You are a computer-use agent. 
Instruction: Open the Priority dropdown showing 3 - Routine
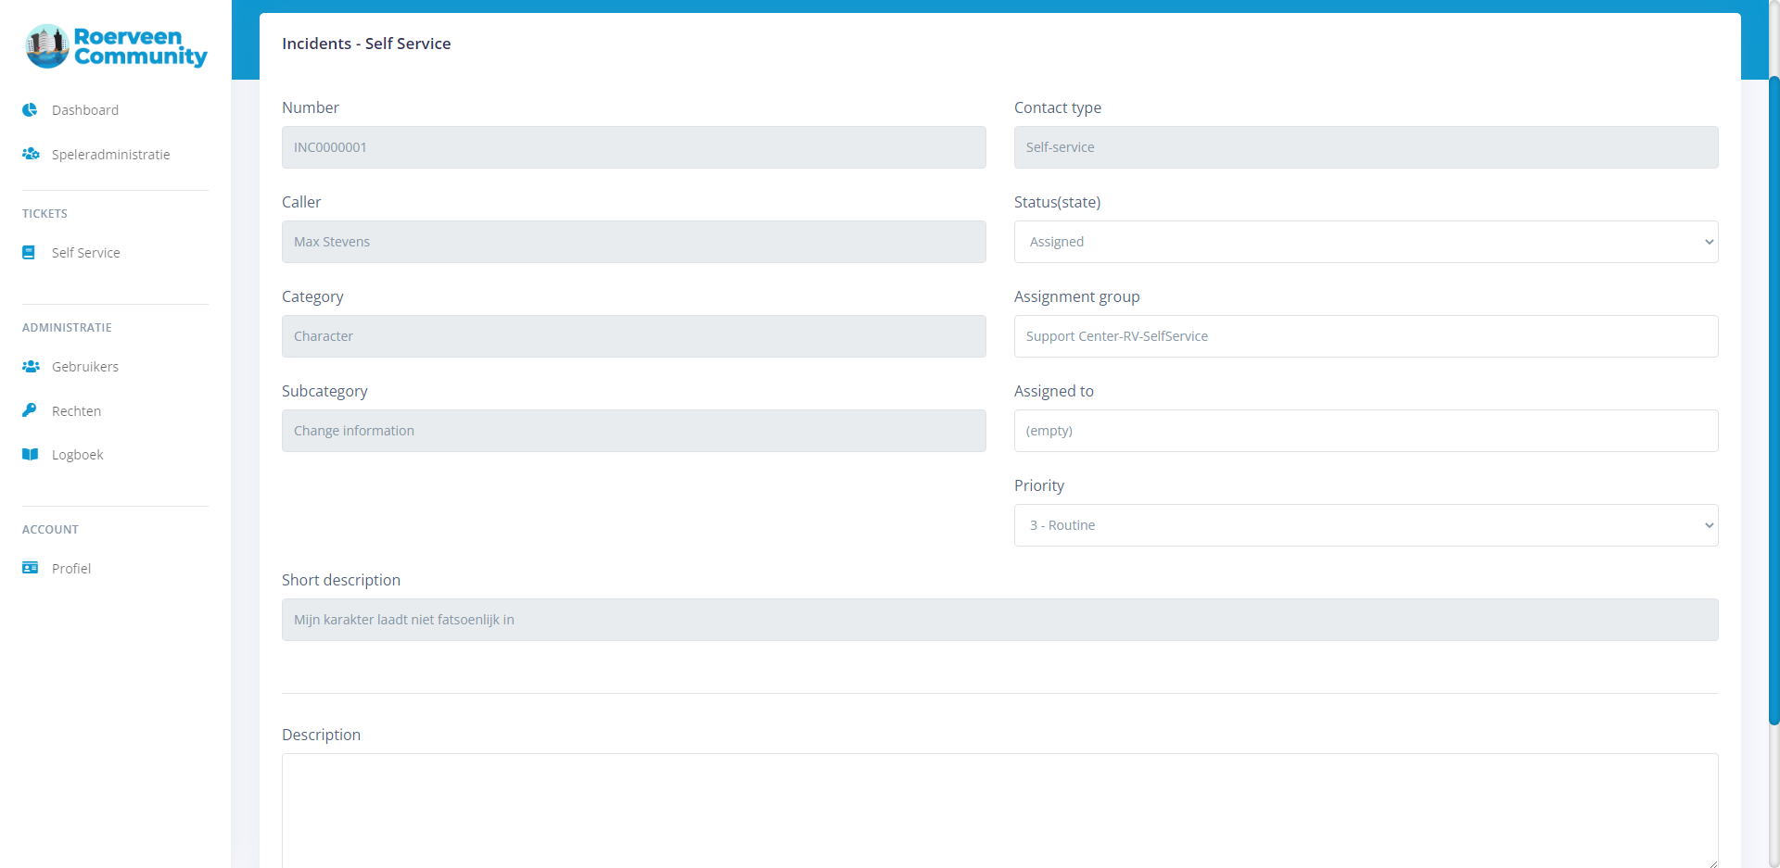[x=1365, y=525]
